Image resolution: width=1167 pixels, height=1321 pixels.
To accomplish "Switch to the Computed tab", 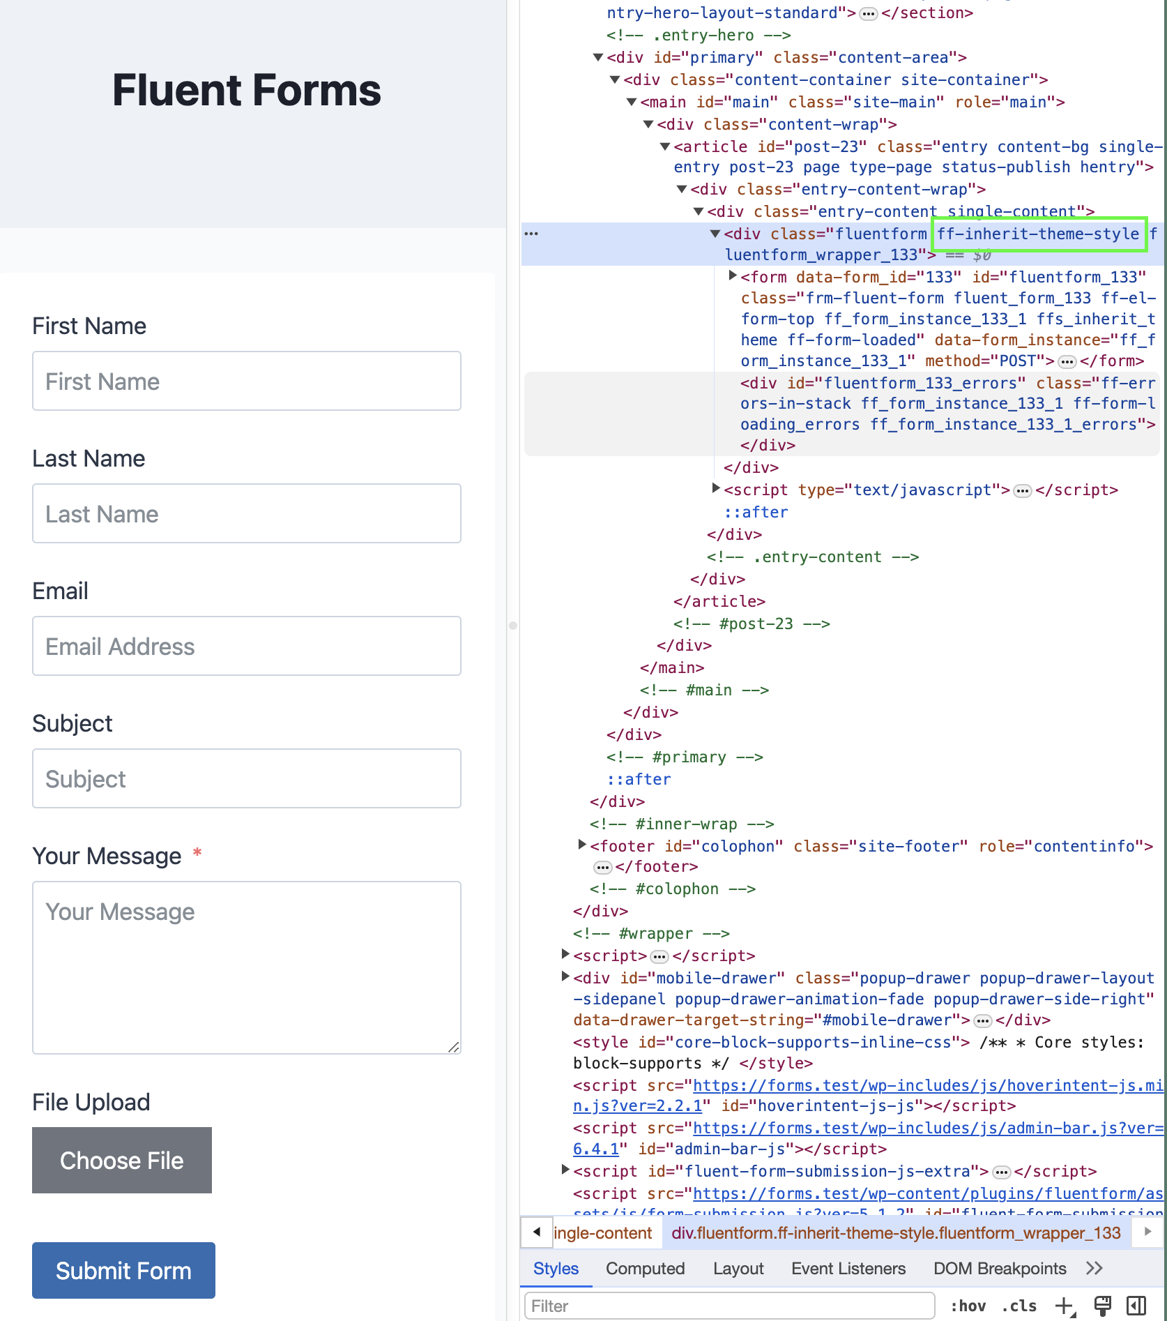I will (x=645, y=1268).
